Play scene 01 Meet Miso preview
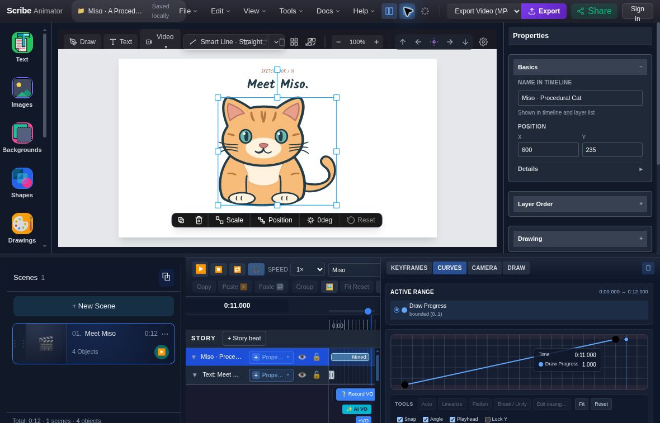 click(161, 351)
